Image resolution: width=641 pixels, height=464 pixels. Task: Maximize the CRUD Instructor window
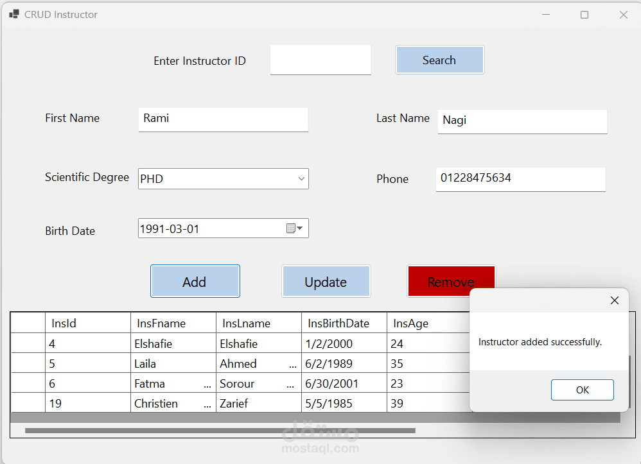(584, 14)
